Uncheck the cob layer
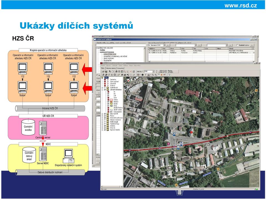Image resolution: width=266 pixels, height=199 pixels. click(108, 96)
